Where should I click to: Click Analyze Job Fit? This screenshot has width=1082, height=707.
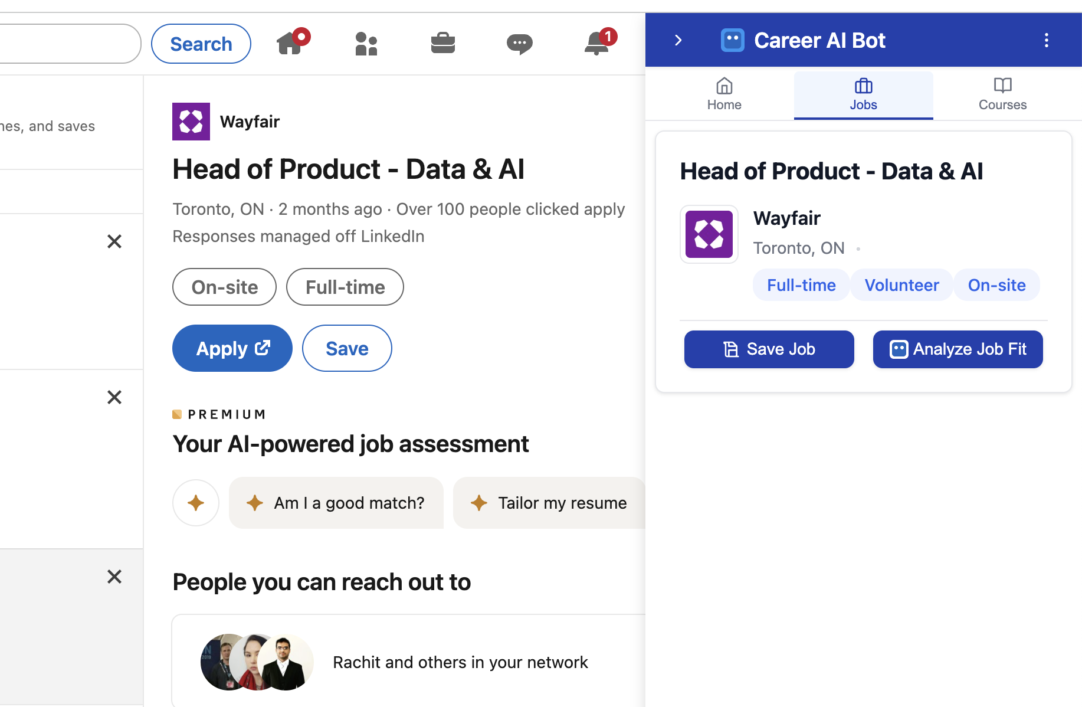(x=957, y=349)
